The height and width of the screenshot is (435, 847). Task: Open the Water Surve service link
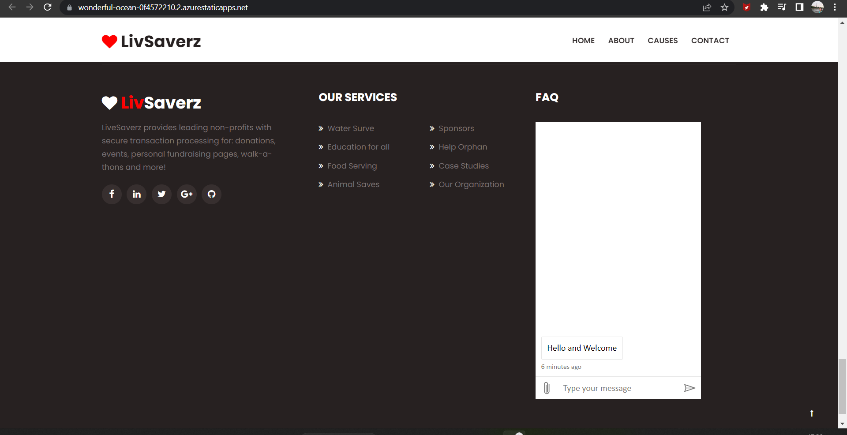coord(351,128)
